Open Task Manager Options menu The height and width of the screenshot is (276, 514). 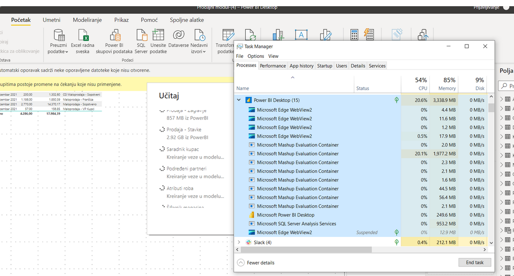pos(256,56)
